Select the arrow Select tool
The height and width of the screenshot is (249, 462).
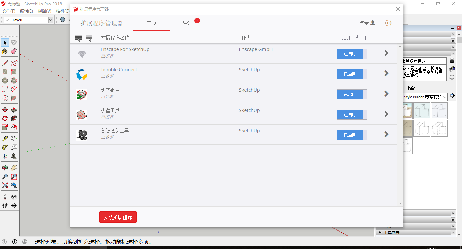(x=5, y=43)
